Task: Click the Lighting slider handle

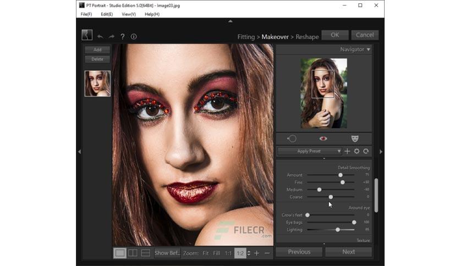Action: click(338, 230)
